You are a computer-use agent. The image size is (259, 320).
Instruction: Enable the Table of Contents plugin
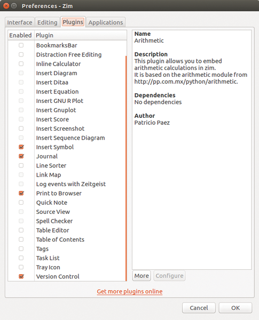tap(21, 239)
